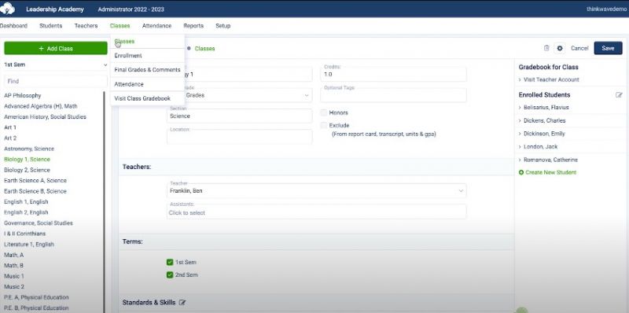Select Governance, Social Studies class
629x313 pixels.
pyautogui.click(x=39, y=223)
